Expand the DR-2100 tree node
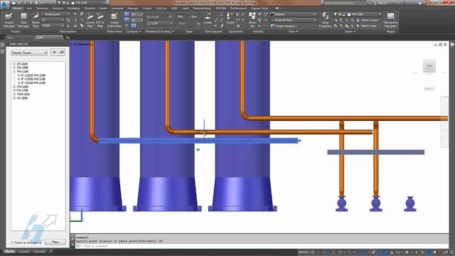 click(x=14, y=64)
